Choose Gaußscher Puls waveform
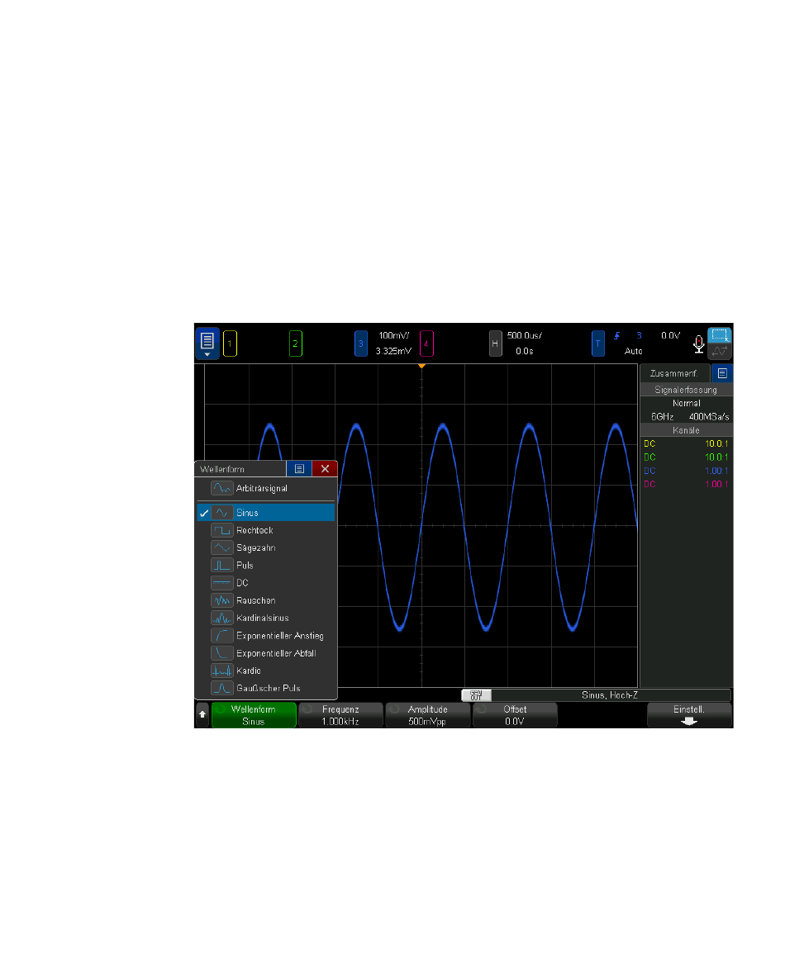This screenshot has width=785, height=962. pos(266,689)
